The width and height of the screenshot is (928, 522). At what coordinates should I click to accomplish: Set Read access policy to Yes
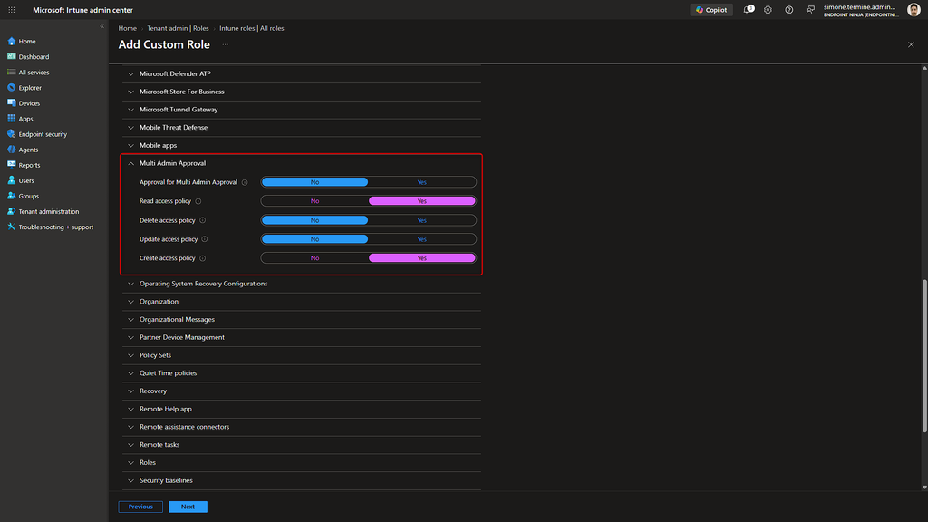point(422,201)
